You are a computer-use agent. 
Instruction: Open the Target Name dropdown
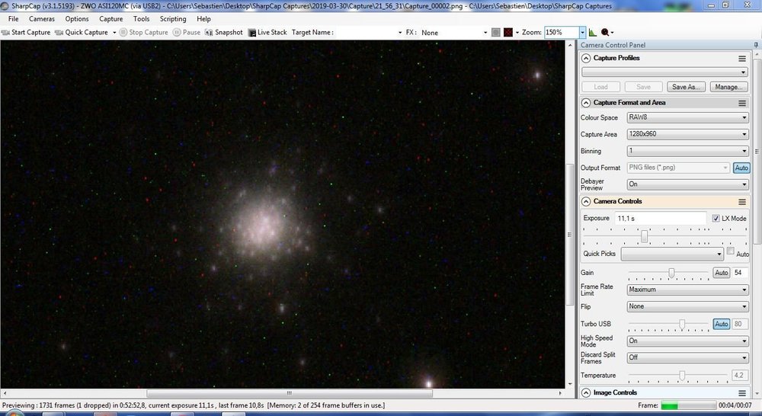400,33
